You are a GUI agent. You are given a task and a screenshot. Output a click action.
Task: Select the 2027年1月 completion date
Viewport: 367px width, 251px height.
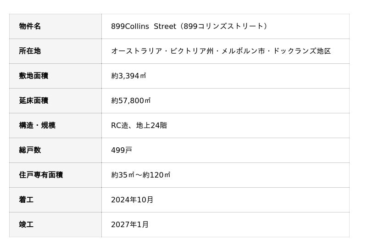[130, 224]
